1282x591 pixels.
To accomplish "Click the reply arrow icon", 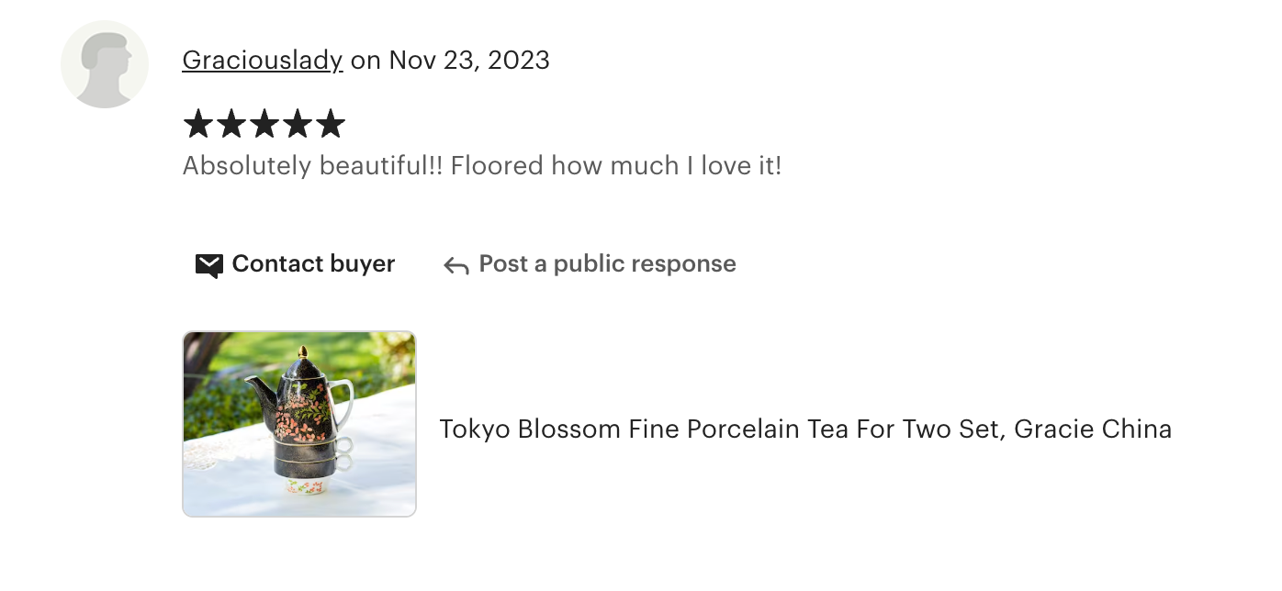I will 456,265.
